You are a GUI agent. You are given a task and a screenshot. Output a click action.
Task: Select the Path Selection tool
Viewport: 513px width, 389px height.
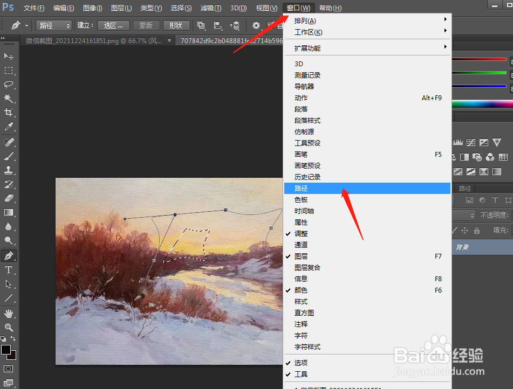[x=9, y=284]
